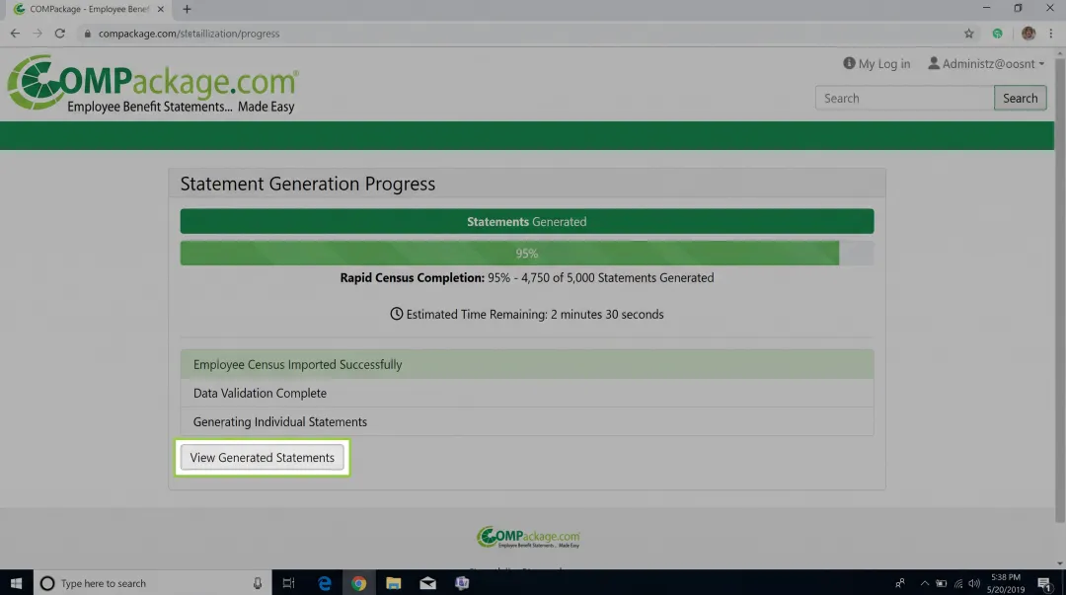Focus the website Search input field

pyautogui.click(x=904, y=98)
